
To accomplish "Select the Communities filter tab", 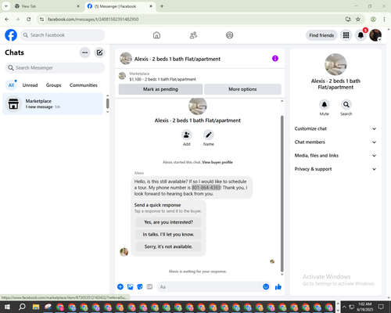I will click(84, 85).
